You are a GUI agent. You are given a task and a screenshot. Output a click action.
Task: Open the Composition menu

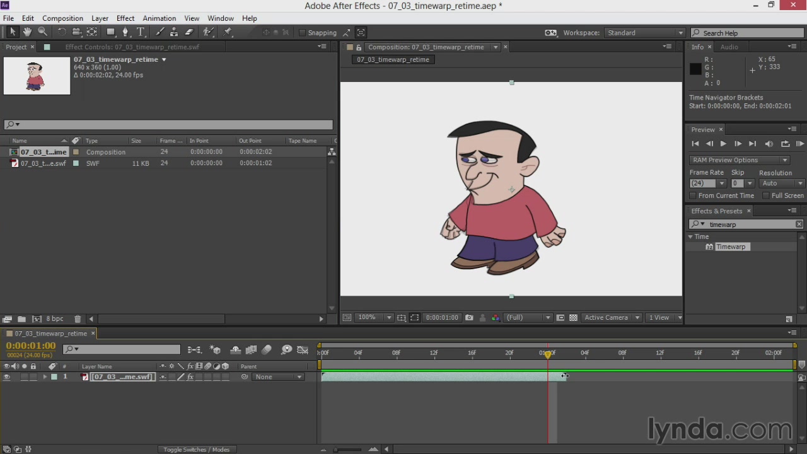pyautogui.click(x=62, y=18)
